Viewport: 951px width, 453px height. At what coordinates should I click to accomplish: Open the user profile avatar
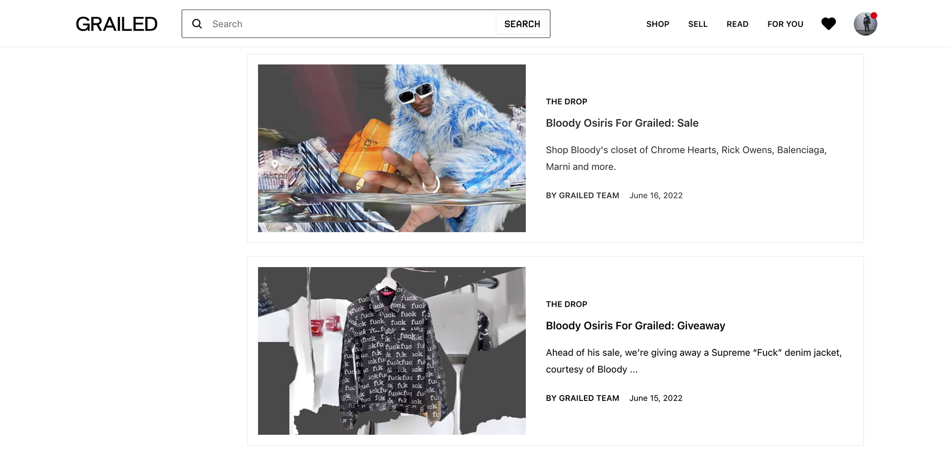pyautogui.click(x=865, y=24)
